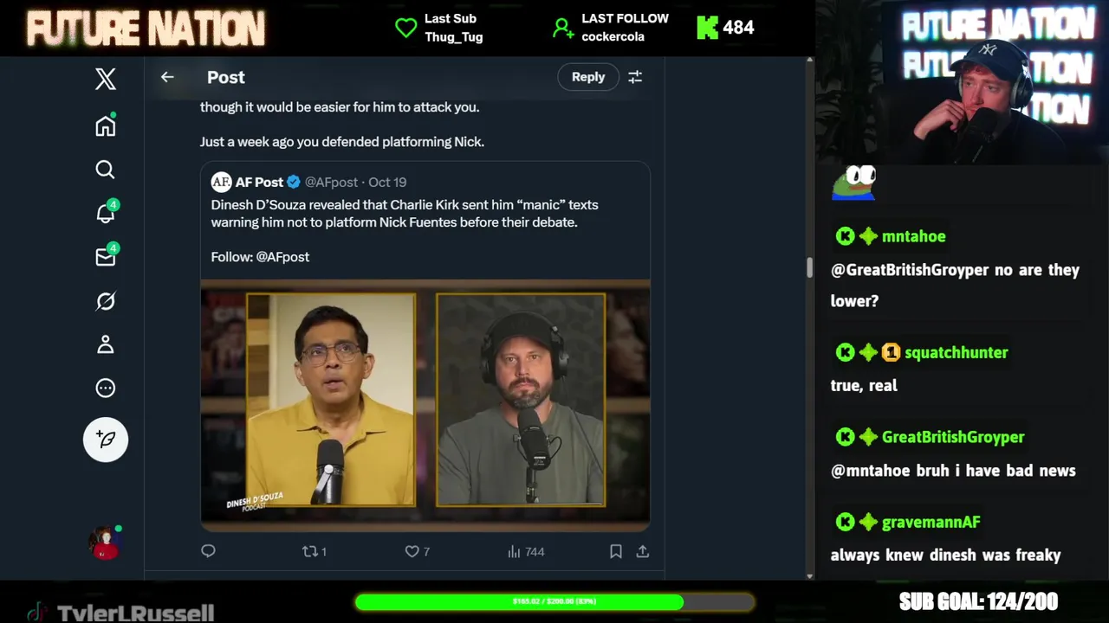Click the Last Follow person icon
Screen dimensions: 1109x623
pyautogui.click(x=563, y=29)
